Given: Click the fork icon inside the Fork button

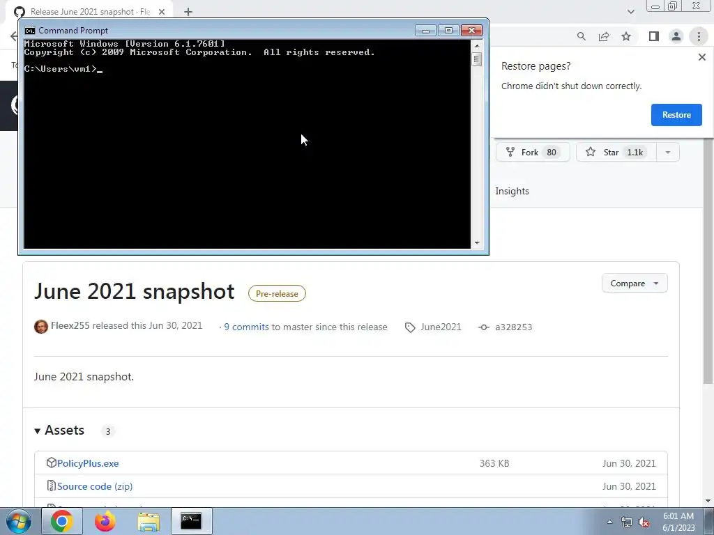Looking at the screenshot, I should [x=510, y=152].
